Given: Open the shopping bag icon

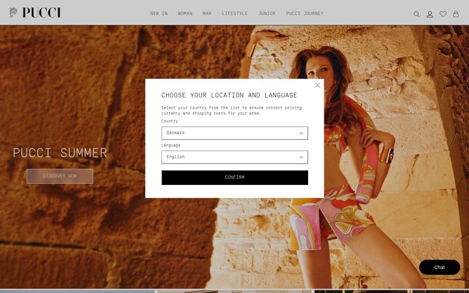Looking at the screenshot, I should tap(456, 14).
